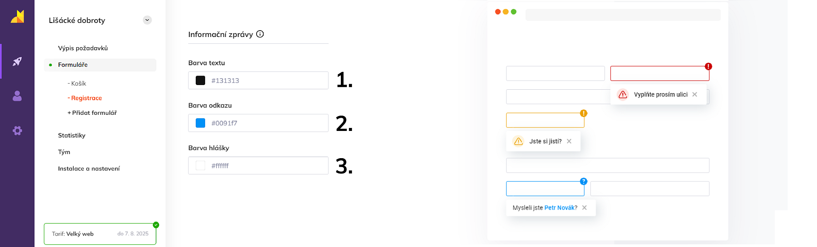This screenshot has height=247, width=817.
Task: Close the 'Vyplňte prosím ulici' message
Action: (694, 94)
